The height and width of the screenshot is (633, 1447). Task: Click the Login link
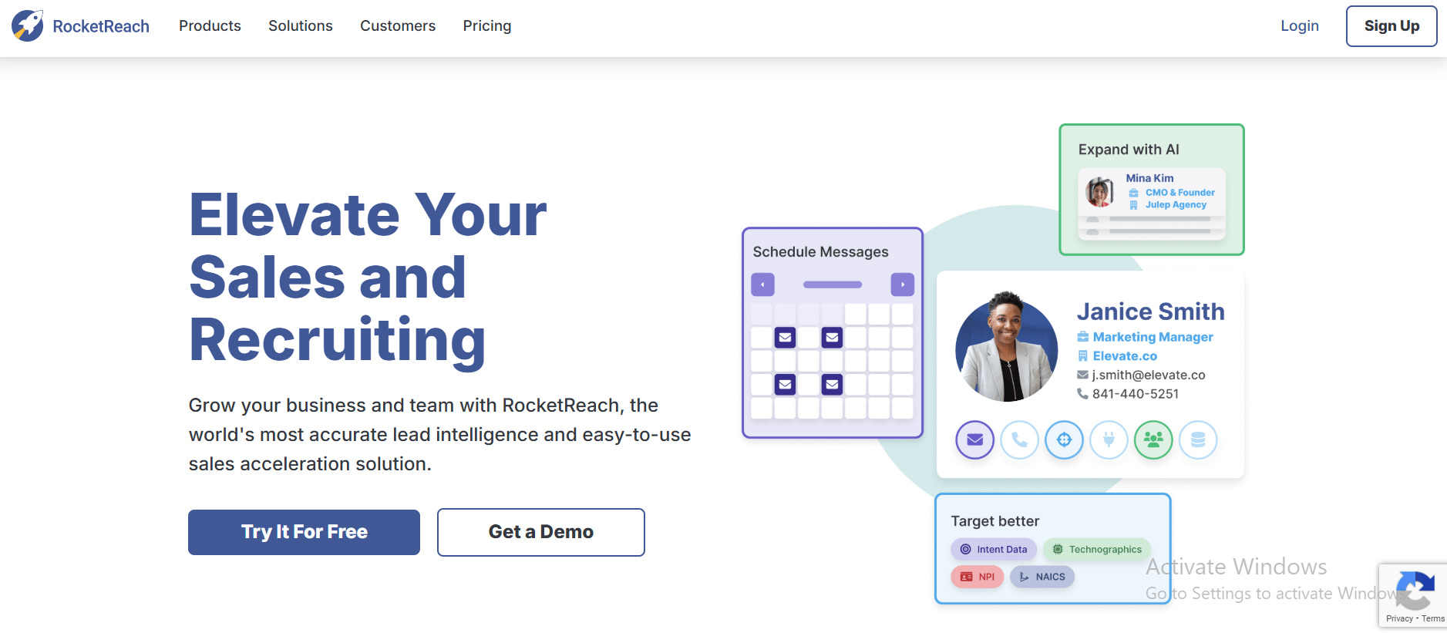[1300, 26]
